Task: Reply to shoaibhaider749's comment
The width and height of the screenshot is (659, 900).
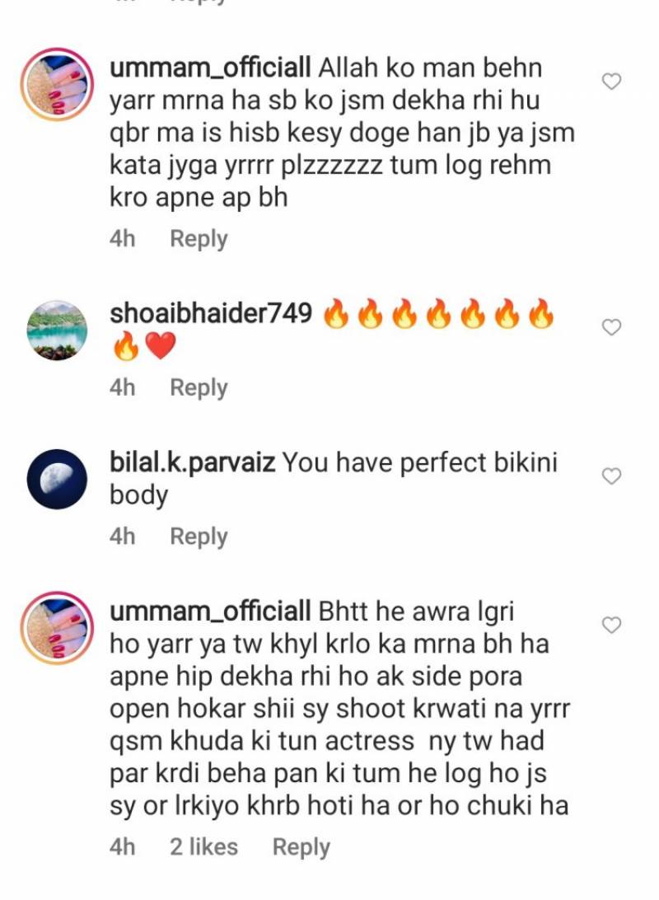Action: click(x=199, y=387)
